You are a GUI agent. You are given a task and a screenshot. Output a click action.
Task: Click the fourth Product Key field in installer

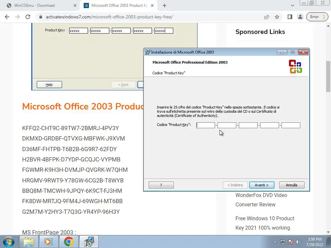pos(270,125)
